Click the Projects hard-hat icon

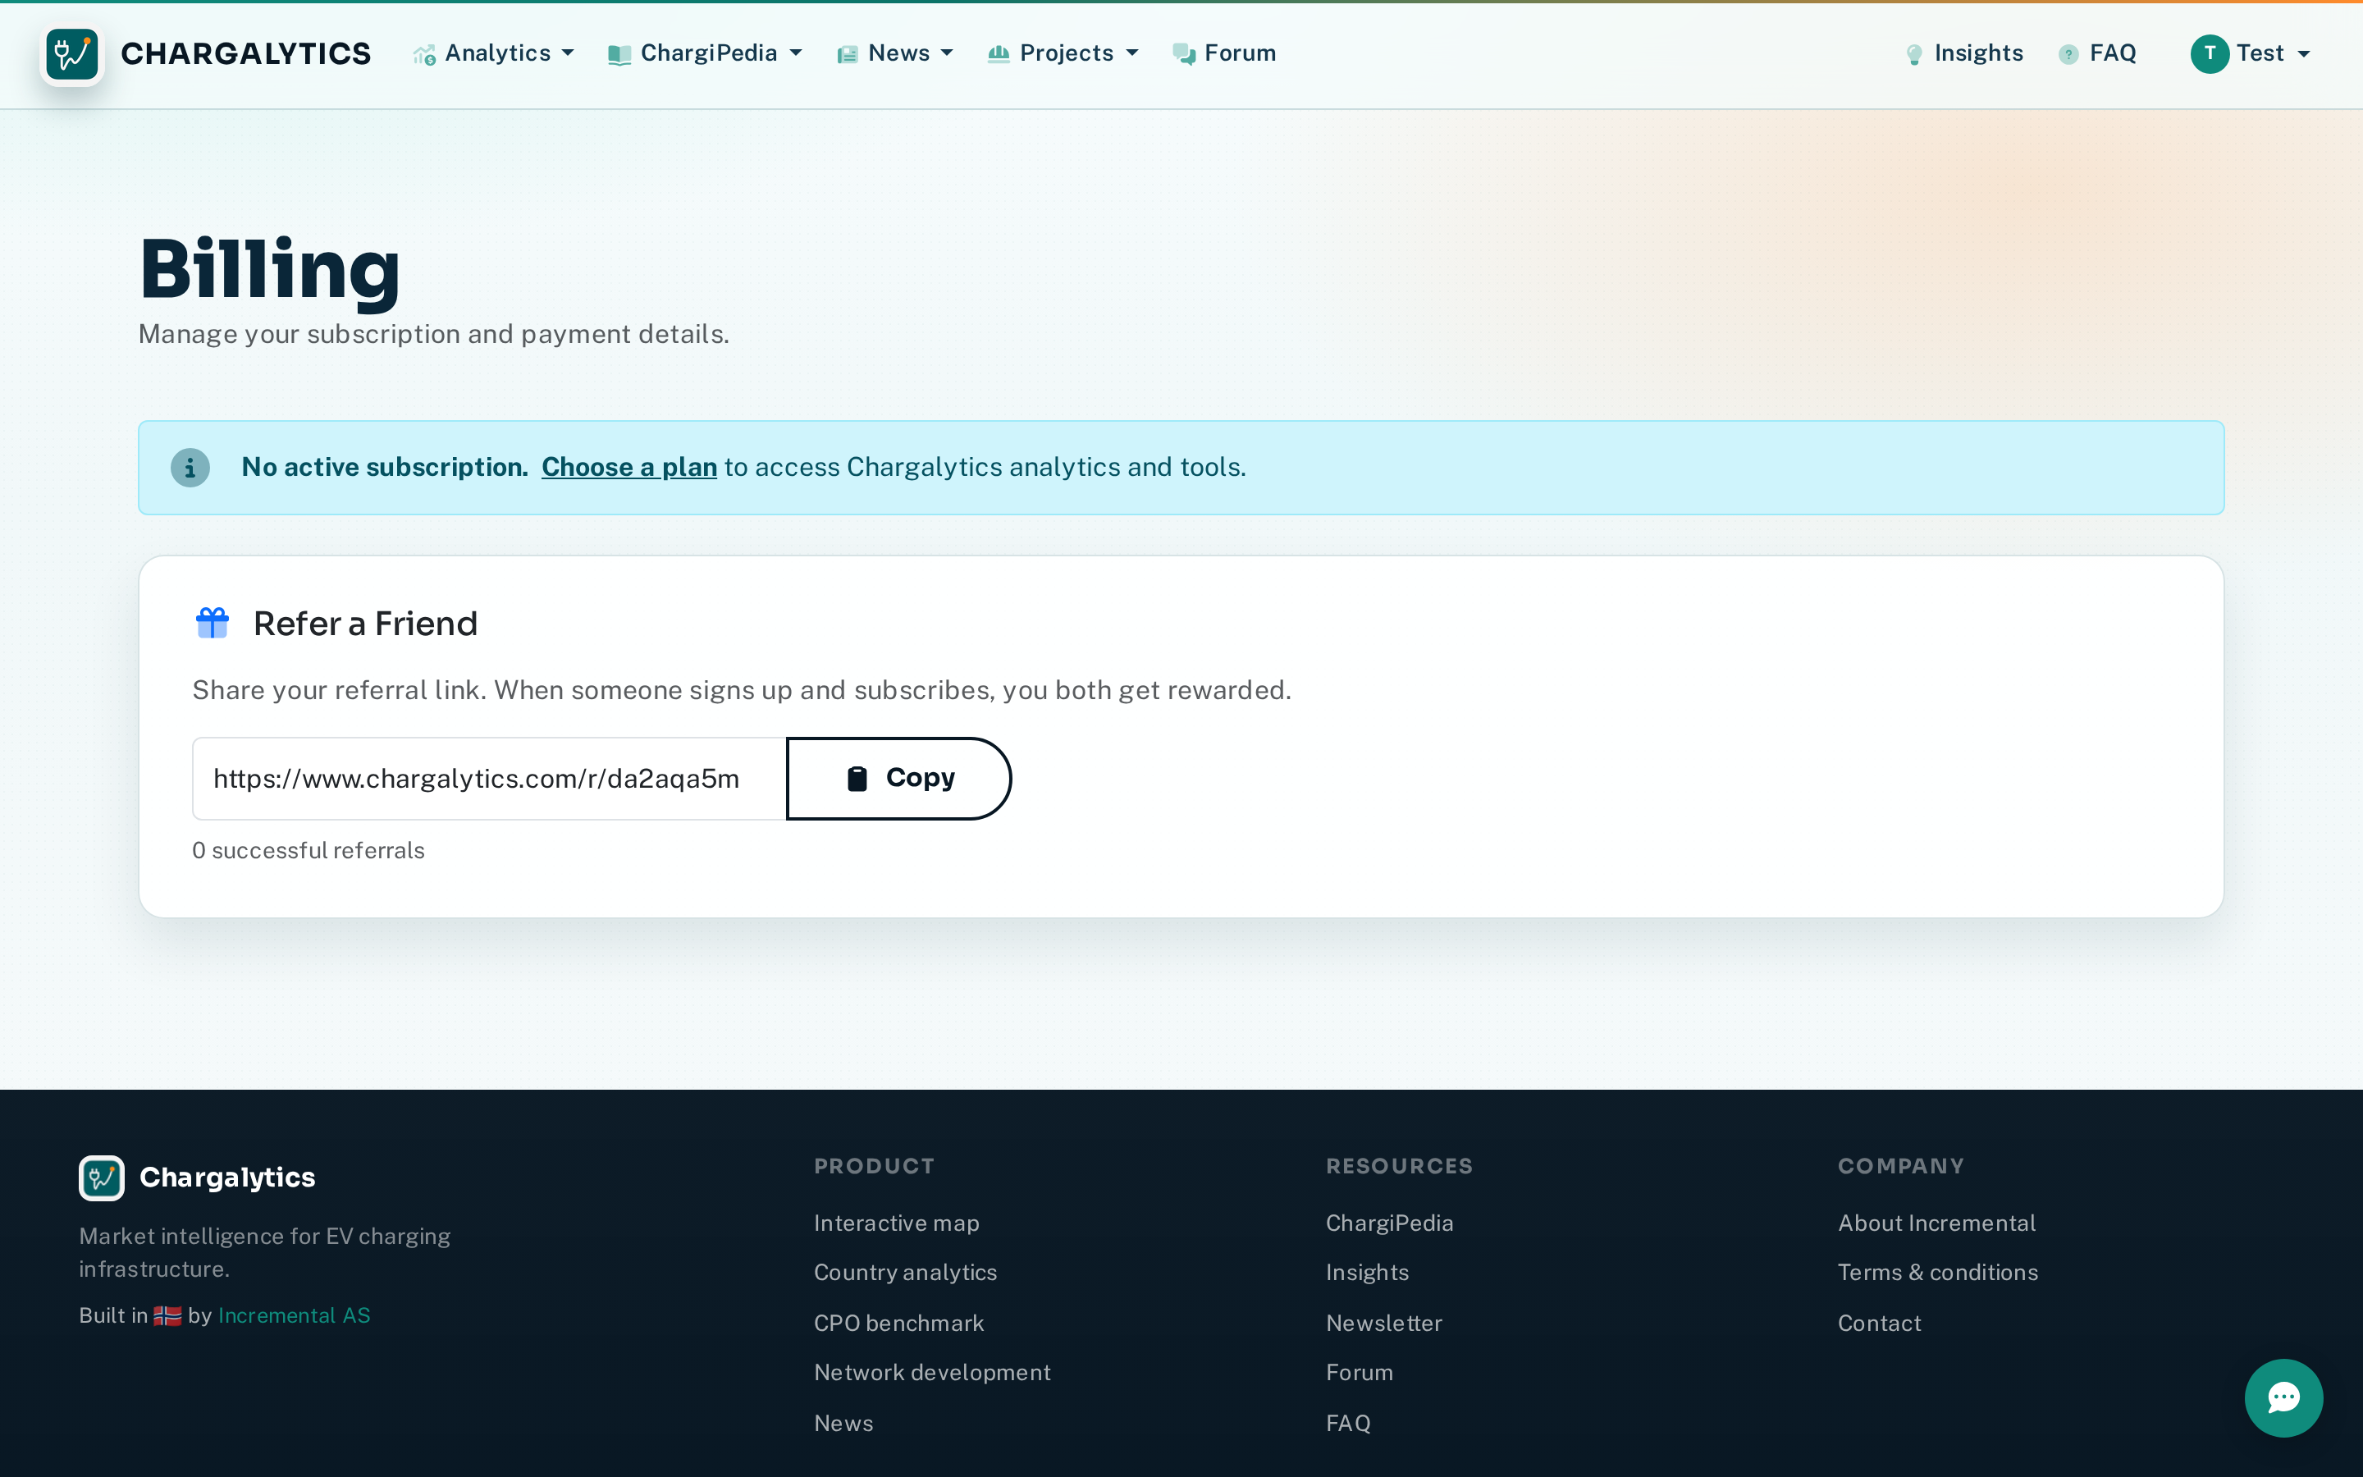(998, 53)
